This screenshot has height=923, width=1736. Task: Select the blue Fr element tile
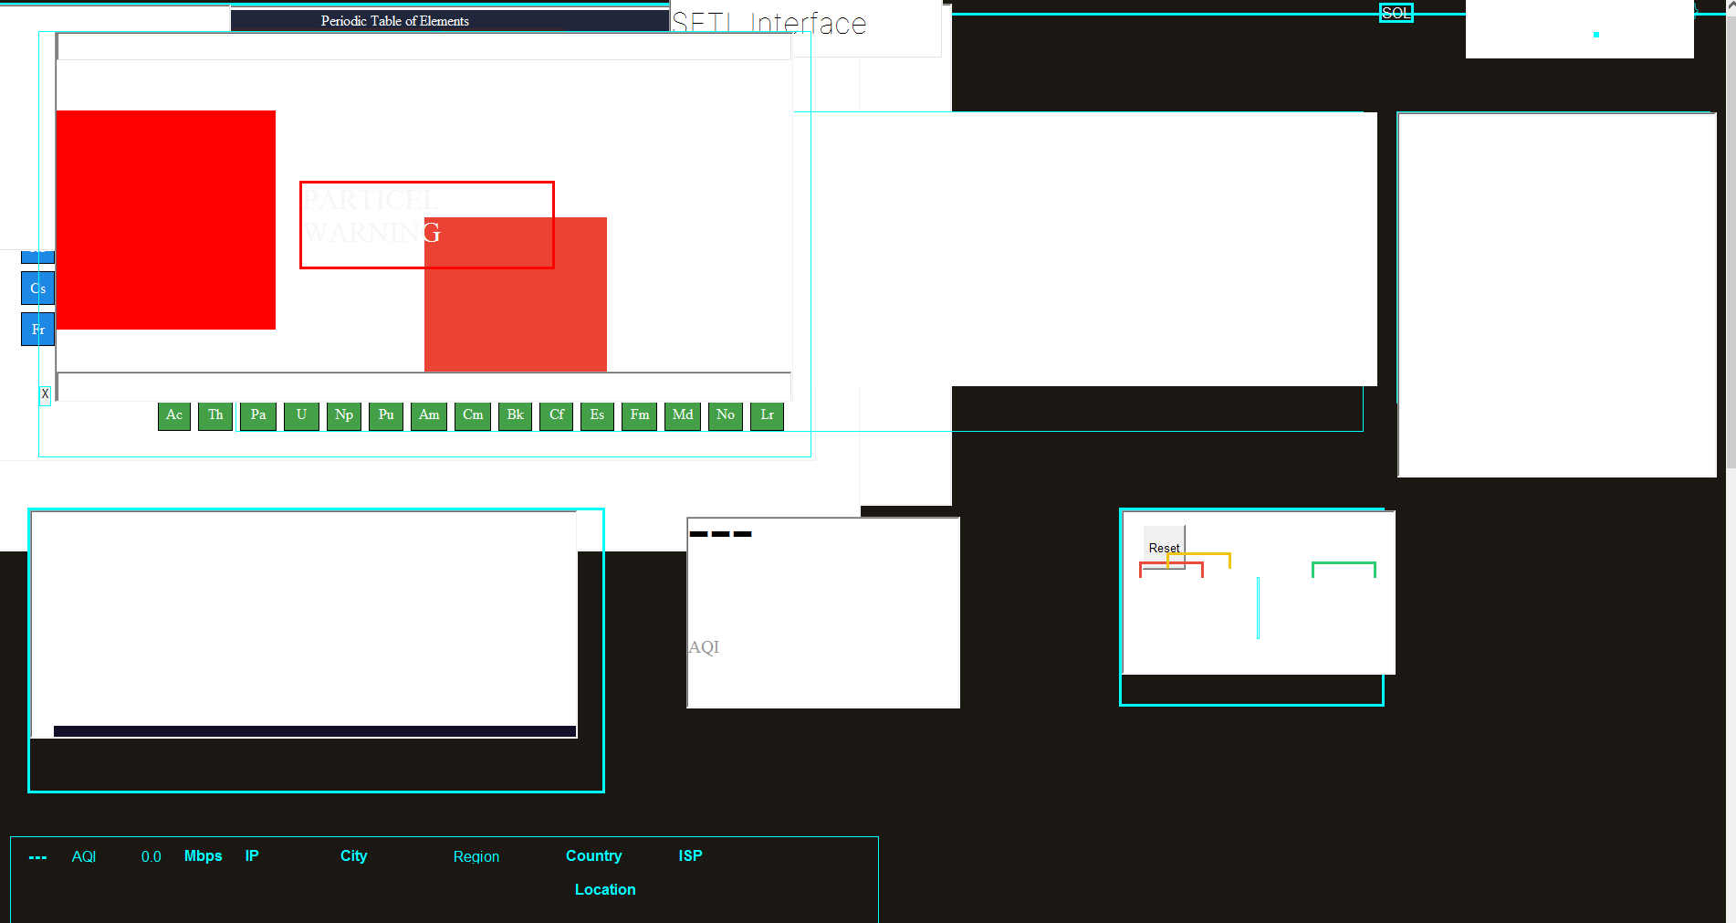[37, 330]
